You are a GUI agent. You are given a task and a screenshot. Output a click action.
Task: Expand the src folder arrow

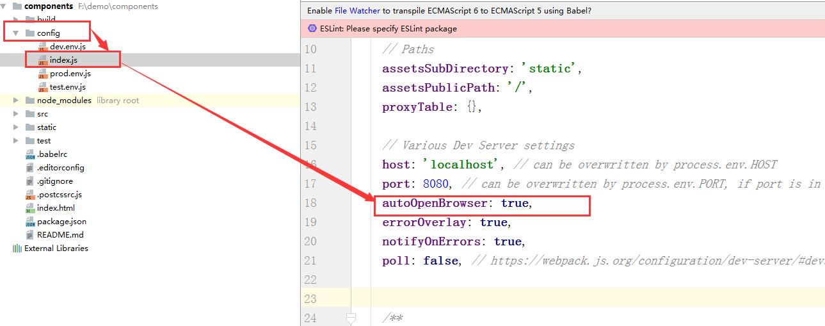[x=16, y=114]
